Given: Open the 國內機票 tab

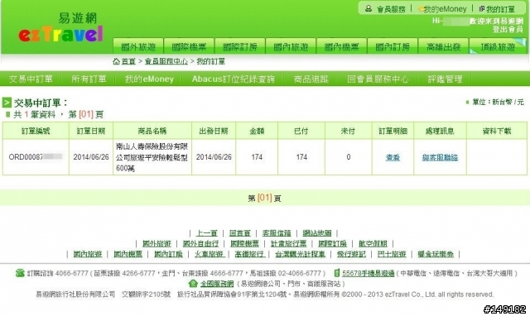Looking at the screenshot, I should click(342, 46).
